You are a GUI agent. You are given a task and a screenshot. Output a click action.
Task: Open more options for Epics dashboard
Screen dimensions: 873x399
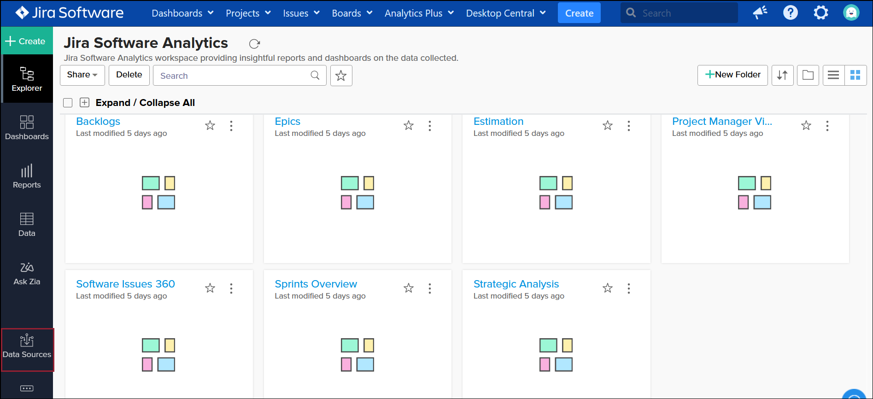click(x=429, y=126)
